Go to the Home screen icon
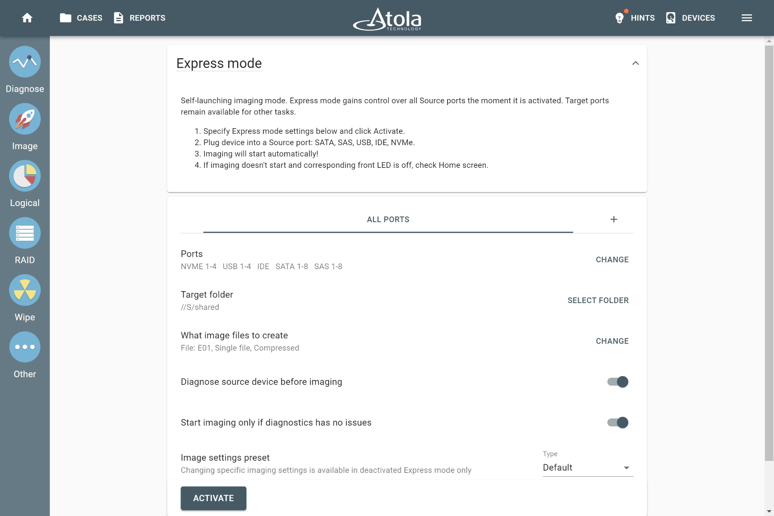The height and width of the screenshot is (516, 774). pyautogui.click(x=27, y=18)
